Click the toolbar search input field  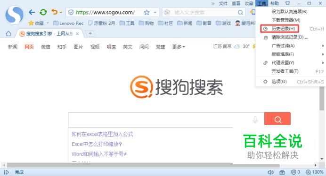(x=204, y=12)
